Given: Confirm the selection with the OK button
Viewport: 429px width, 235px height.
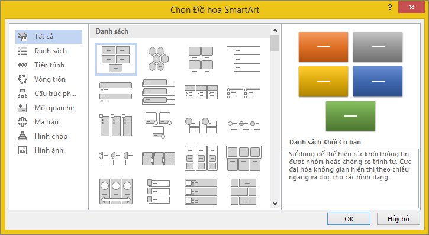Looking at the screenshot, I should (x=349, y=219).
